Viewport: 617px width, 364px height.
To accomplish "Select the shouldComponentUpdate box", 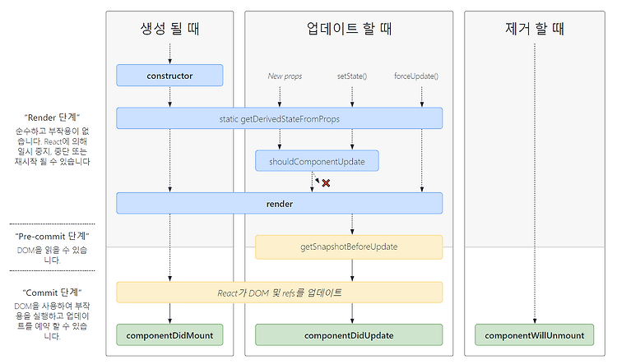I will [x=318, y=161].
